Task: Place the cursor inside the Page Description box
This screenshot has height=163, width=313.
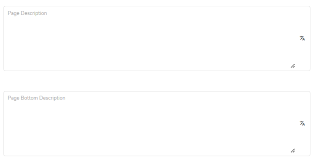Action: 157,38
